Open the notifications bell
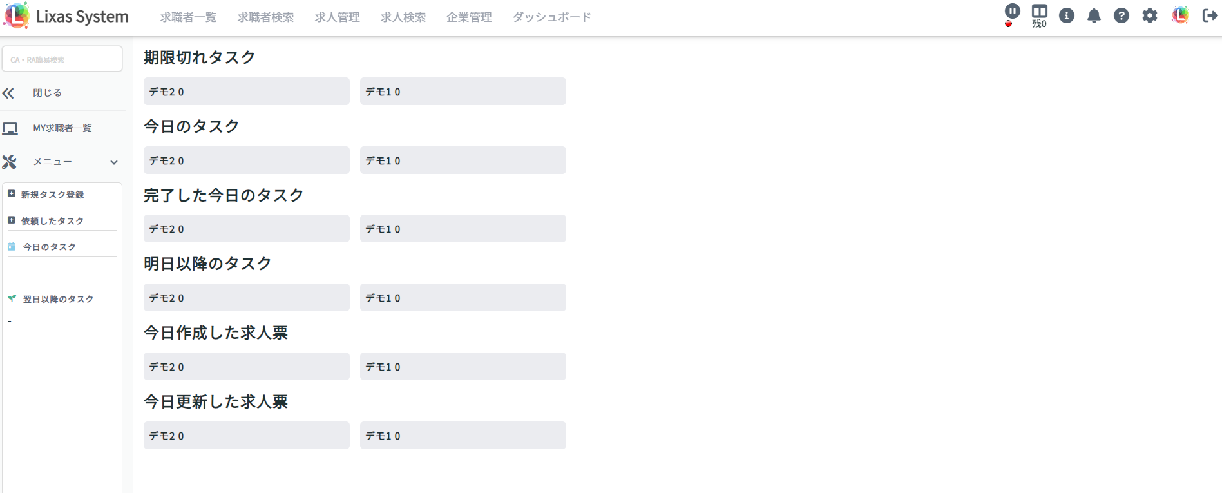The height and width of the screenshot is (493, 1222). click(x=1094, y=15)
